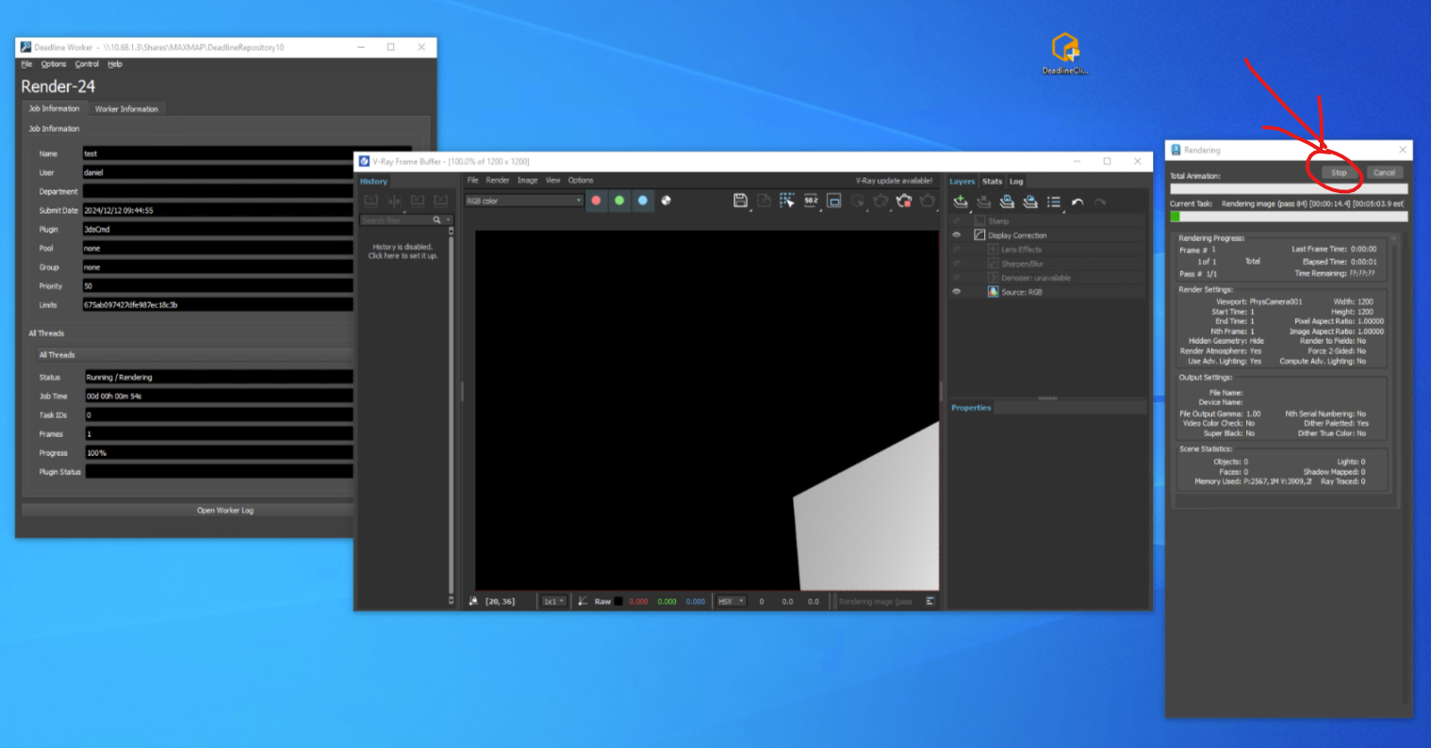Open Options menu in Deadline Worker
1431x748 pixels.
pos(53,64)
